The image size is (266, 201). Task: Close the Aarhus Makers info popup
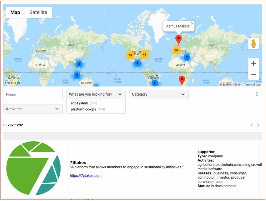tap(192, 23)
